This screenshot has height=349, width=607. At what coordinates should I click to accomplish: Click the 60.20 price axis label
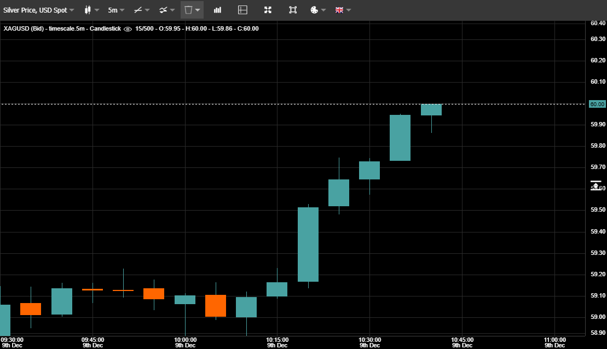tap(598, 60)
